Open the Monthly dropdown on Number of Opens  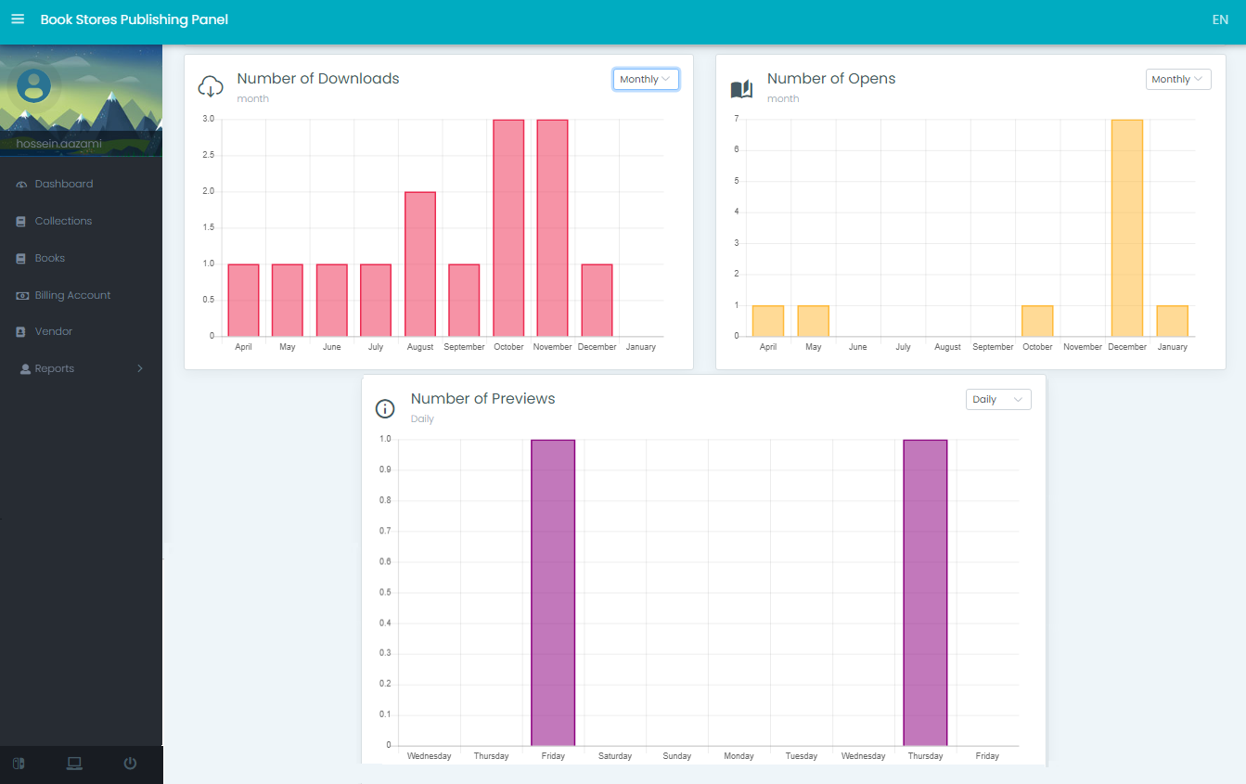pyautogui.click(x=1177, y=80)
